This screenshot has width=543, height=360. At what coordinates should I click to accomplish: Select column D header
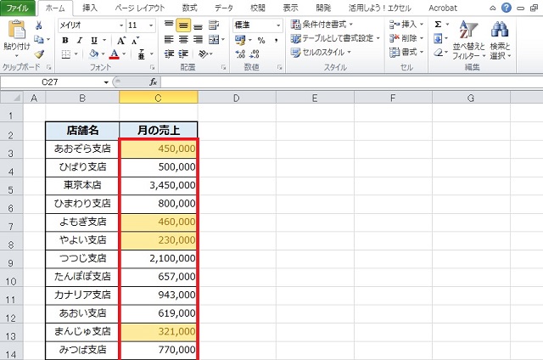point(237,98)
